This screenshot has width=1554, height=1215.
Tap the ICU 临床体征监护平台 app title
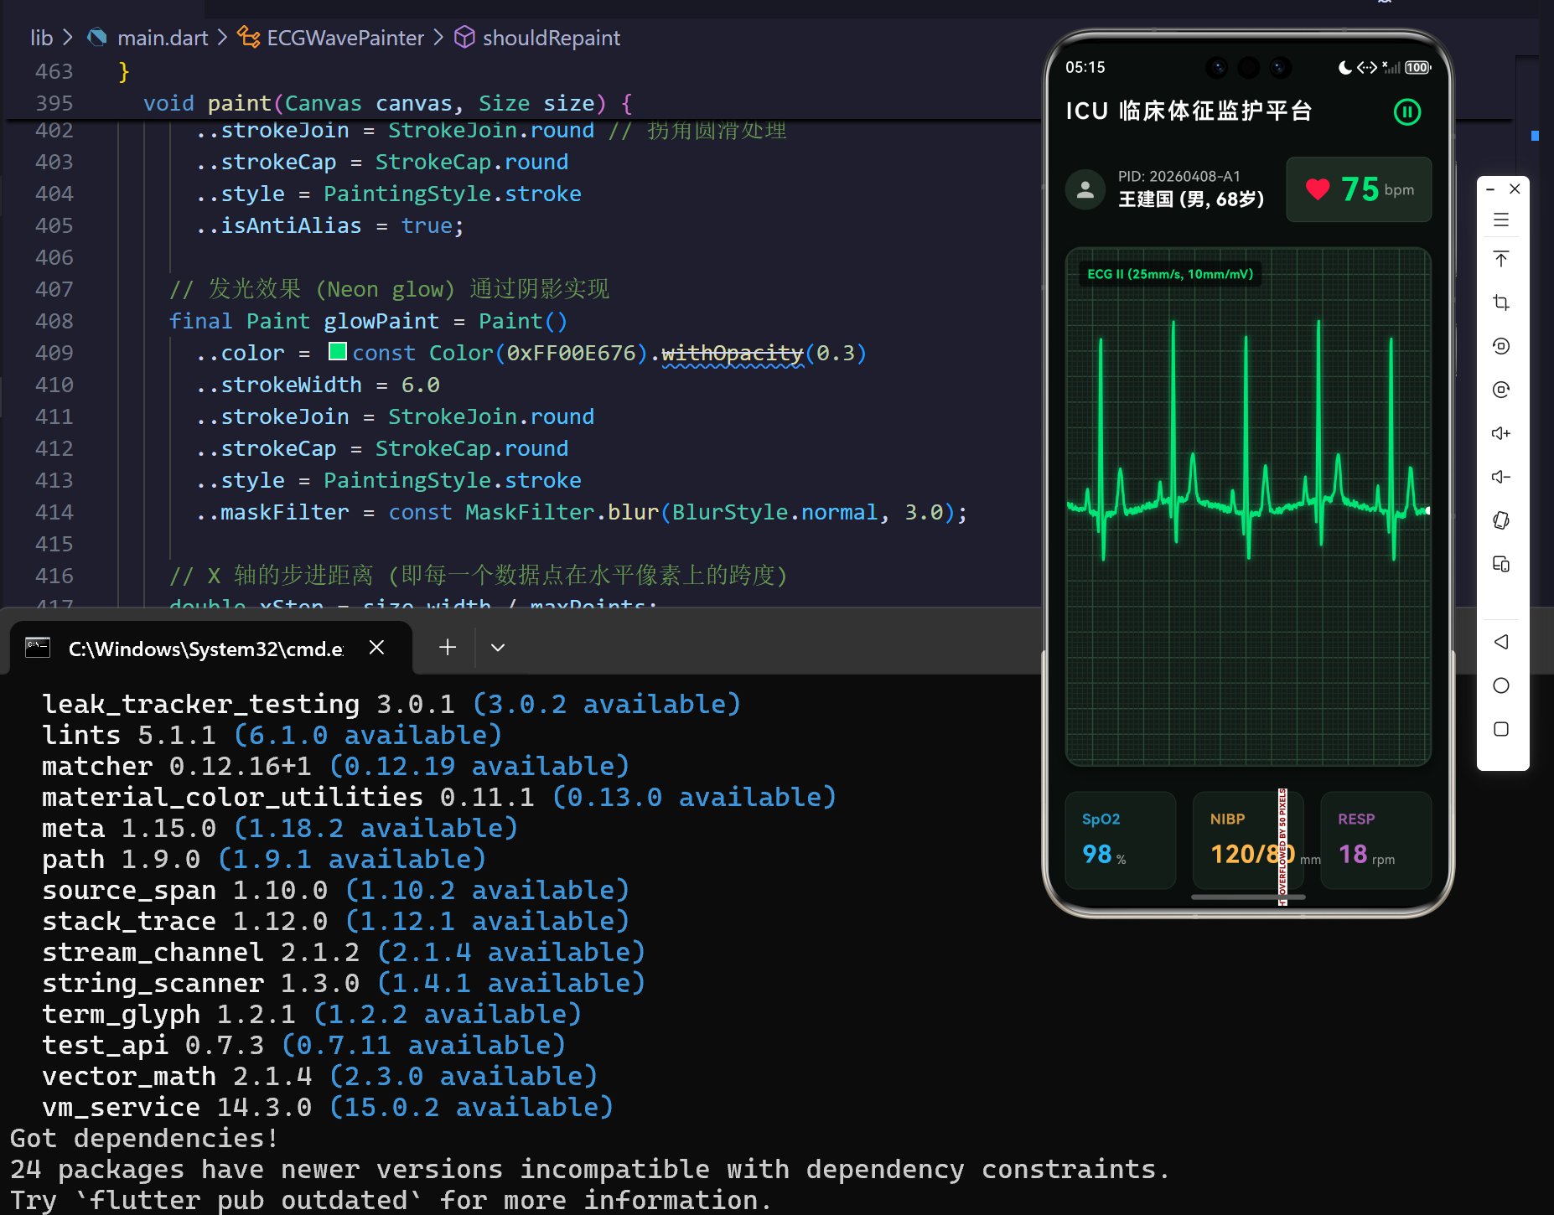[1189, 111]
